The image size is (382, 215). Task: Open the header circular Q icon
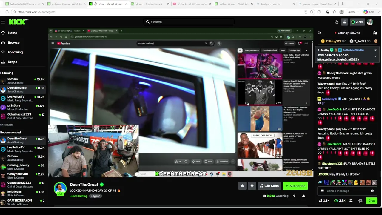[x=336, y=22]
